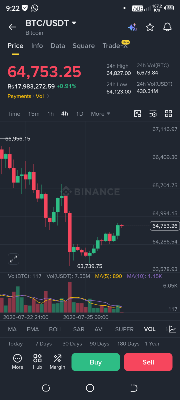Screen dimensions: 180x400
Task: Switch to the Trade-X tab
Action: point(115,46)
